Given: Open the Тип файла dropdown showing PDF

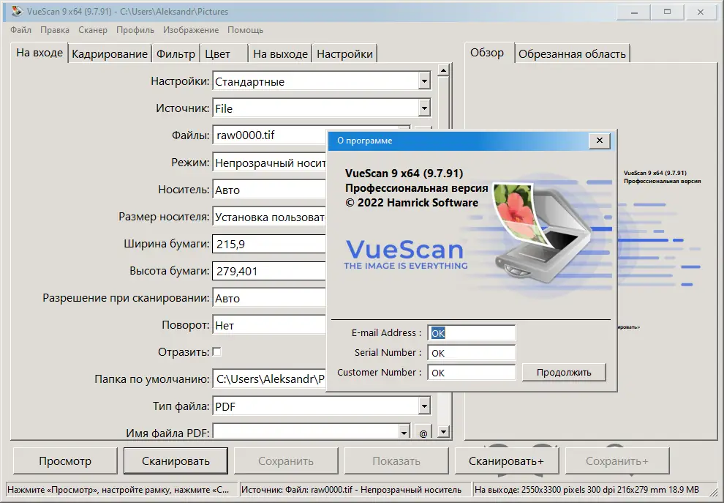Looking at the screenshot, I should (x=322, y=406).
